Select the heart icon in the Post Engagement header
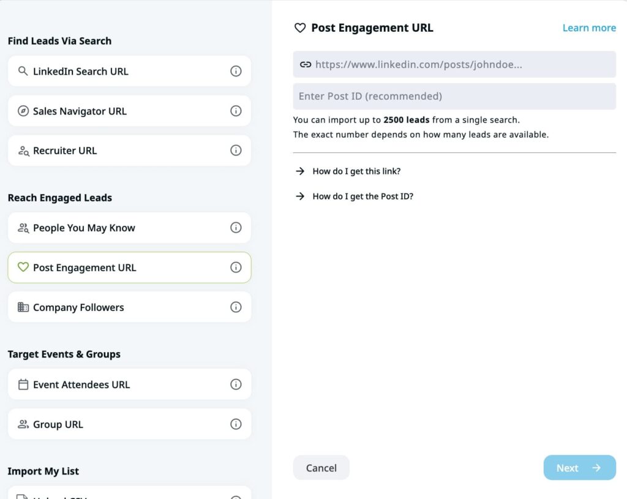Screen dimensions: 627x499 click(x=299, y=28)
